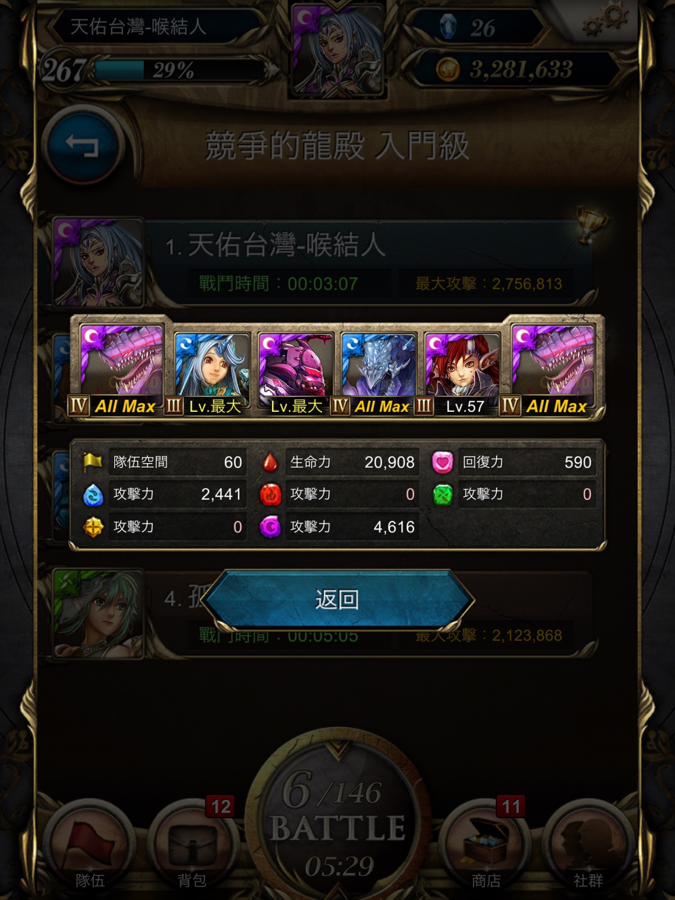
Task: Tap the blue back arrow button
Action: point(82,145)
